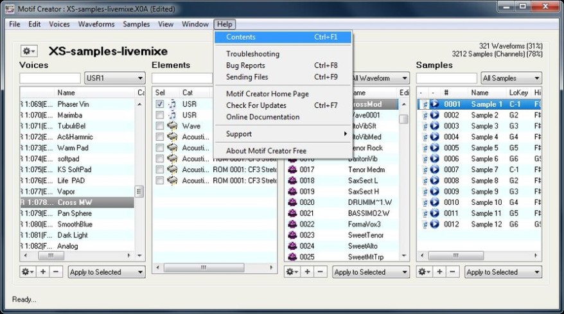Image resolution: width=564 pixels, height=314 pixels.
Task: Click the Elements list horizontal scrollbar thumb
Action: point(204,268)
